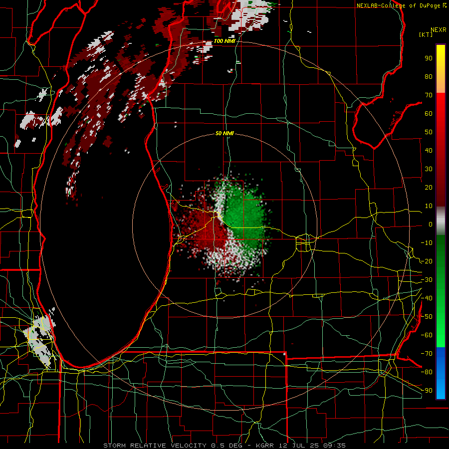Screen dimensions: 449x449
Task: Click the 80 value on the velocity scale
Action: click(429, 76)
